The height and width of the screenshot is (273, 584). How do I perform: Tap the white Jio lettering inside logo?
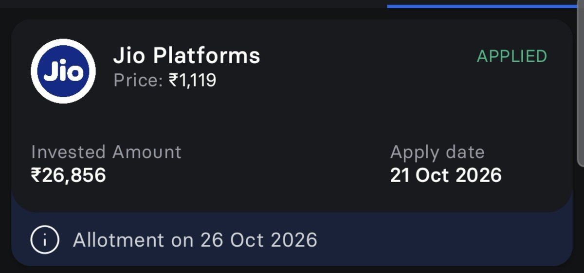(x=63, y=72)
